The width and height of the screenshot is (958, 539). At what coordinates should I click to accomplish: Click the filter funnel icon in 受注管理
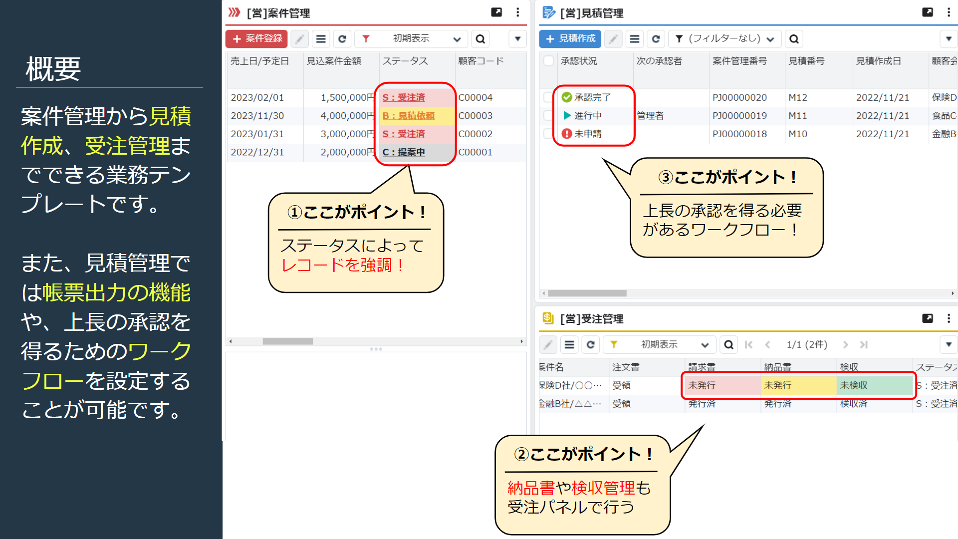(x=615, y=344)
